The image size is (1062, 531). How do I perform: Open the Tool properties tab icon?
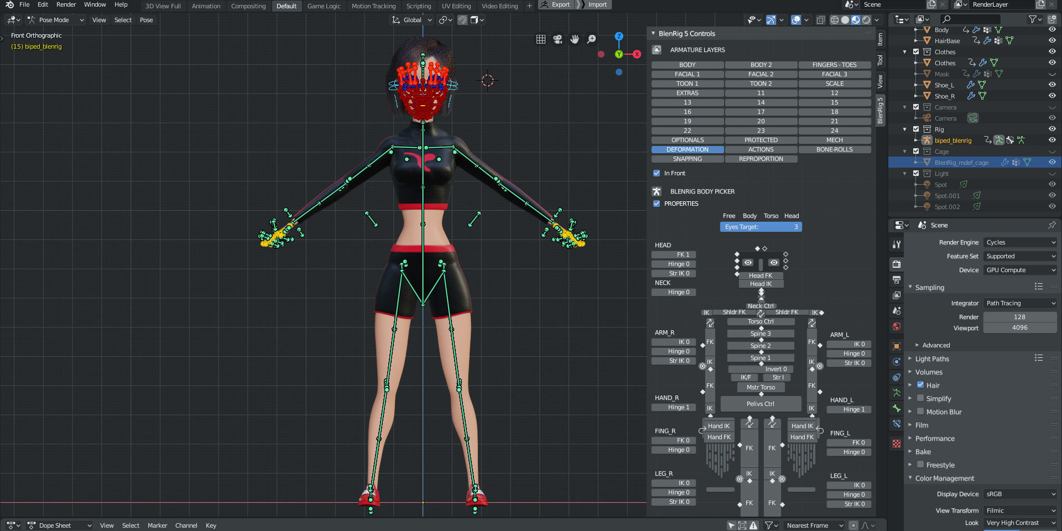point(897,244)
